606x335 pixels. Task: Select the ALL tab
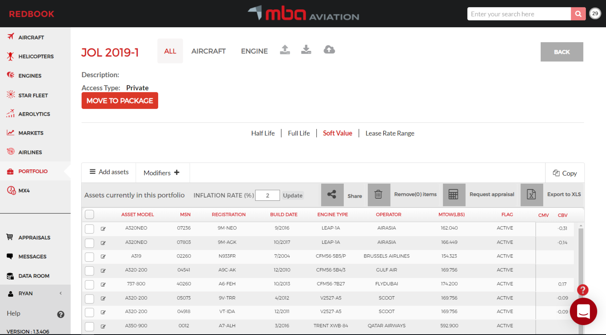tap(170, 51)
